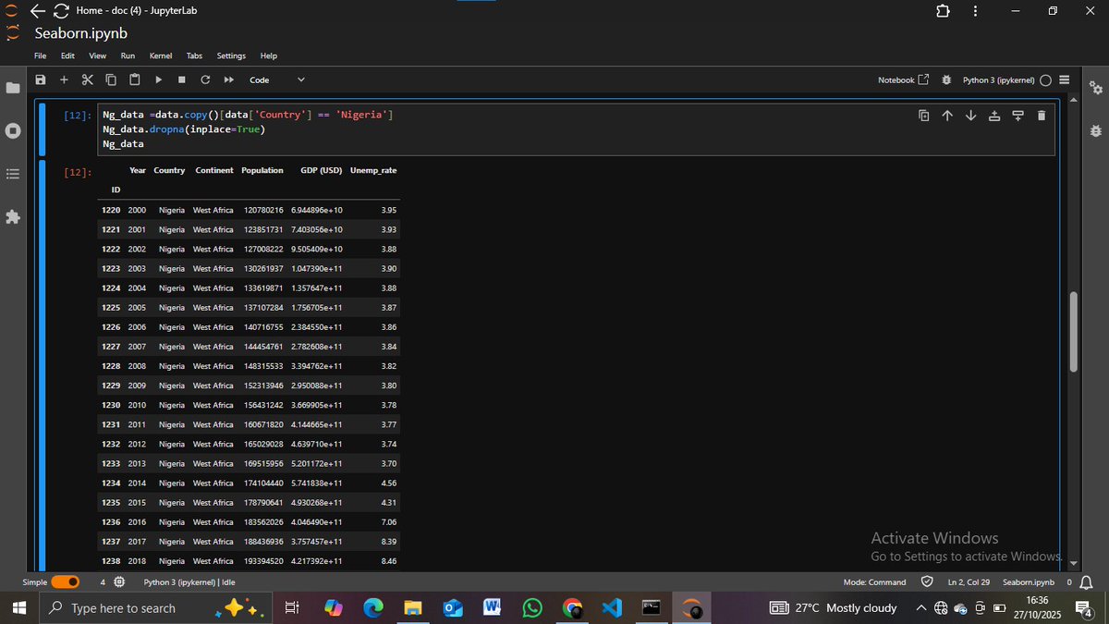Restart the kernel icon
The height and width of the screenshot is (624, 1109).
(x=205, y=80)
